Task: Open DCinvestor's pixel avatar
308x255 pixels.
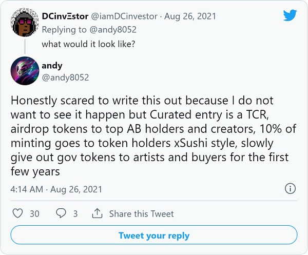Action: (25, 25)
